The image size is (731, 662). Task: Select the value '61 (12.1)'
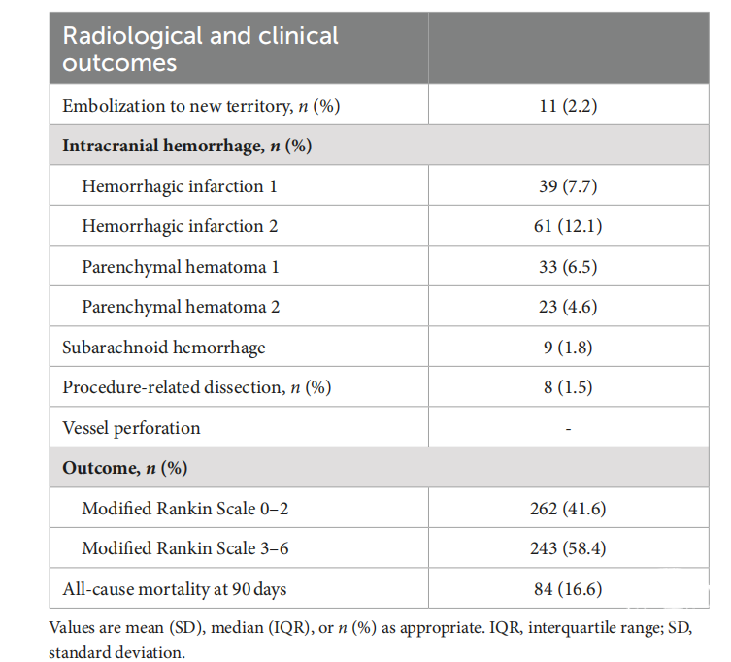tap(568, 226)
